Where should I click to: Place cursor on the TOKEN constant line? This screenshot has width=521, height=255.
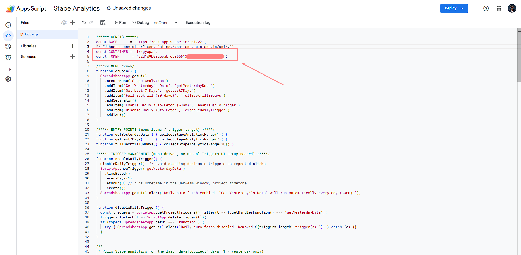point(162,57)
